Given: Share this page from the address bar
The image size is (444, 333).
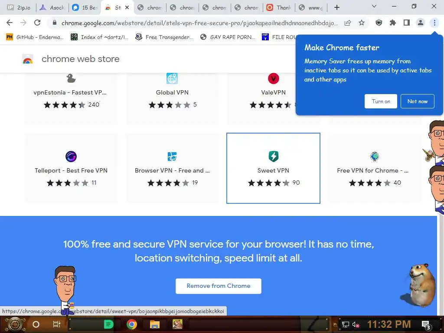Looking at the screenshot, I should click(x=348, y=23).
